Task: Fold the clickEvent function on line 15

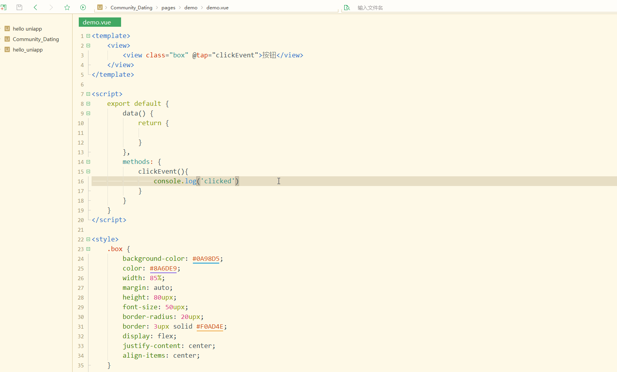Action: [88, 171]
